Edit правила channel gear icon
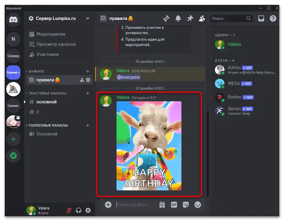 pyautogui.click(x=88, y=80)
